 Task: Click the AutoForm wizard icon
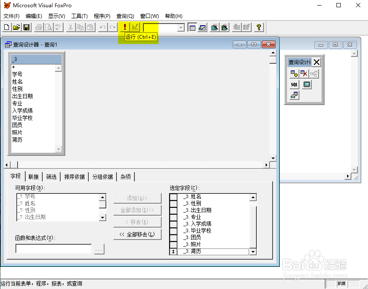(237, 27)
